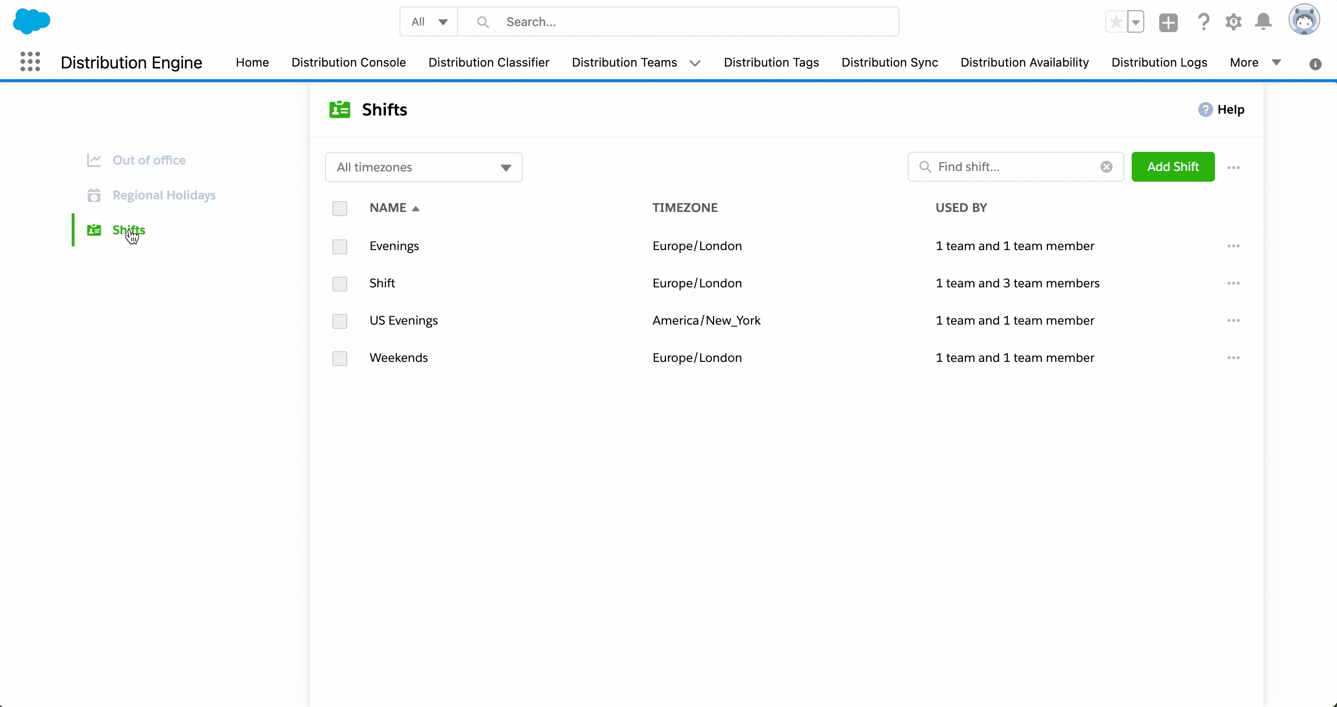Open row actions for Evenings shift
This screenshot has width=1337, height=707.
pos(1233,246)
